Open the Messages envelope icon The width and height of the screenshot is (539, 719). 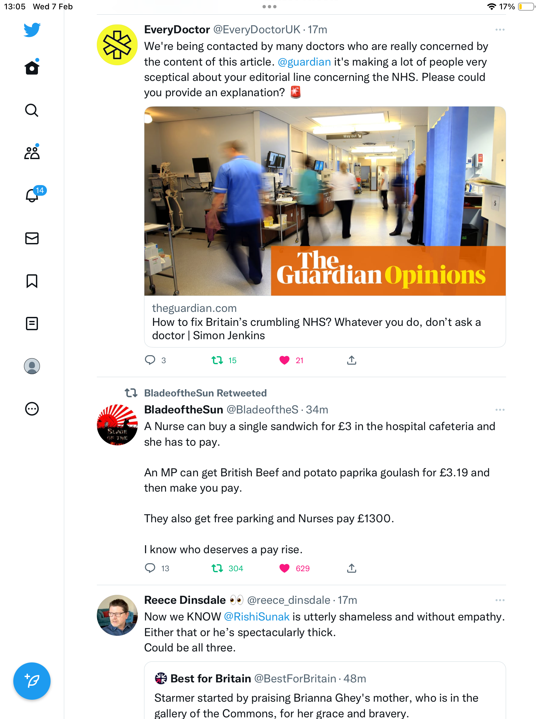[x=32, y=238]
